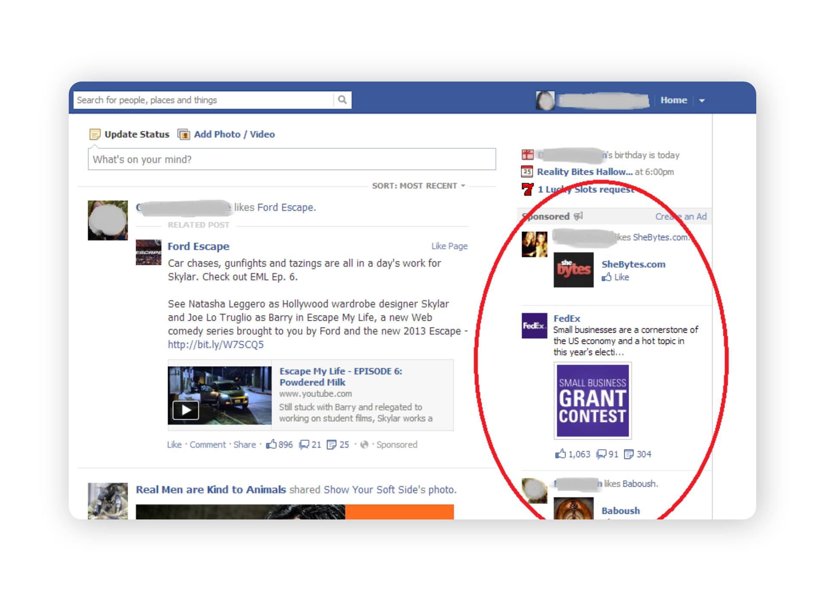Screen dimensions: 825x601
Task: Click the calendar 25 event icon
Action: point(527,172)
